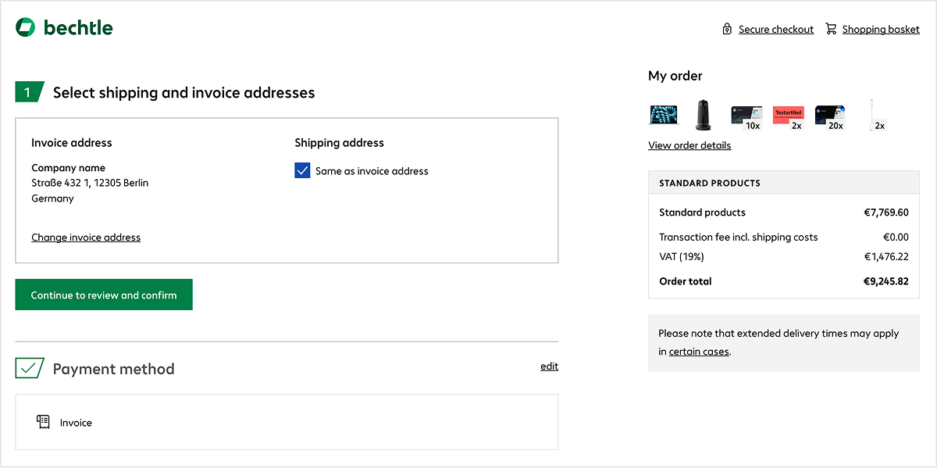Click the MacBook Air product thumbnail
937x468 pixels.
(x=664, y=114)
